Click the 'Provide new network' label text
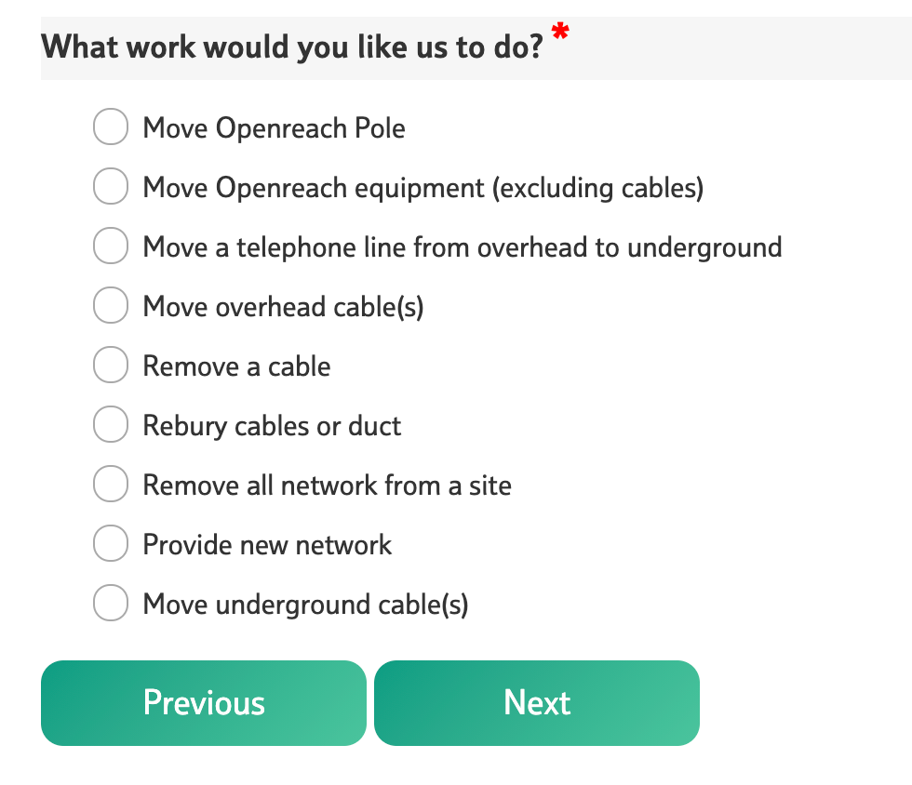Image resolution: width=912 pixels, height=785 pixels. (x=267, y=545)
